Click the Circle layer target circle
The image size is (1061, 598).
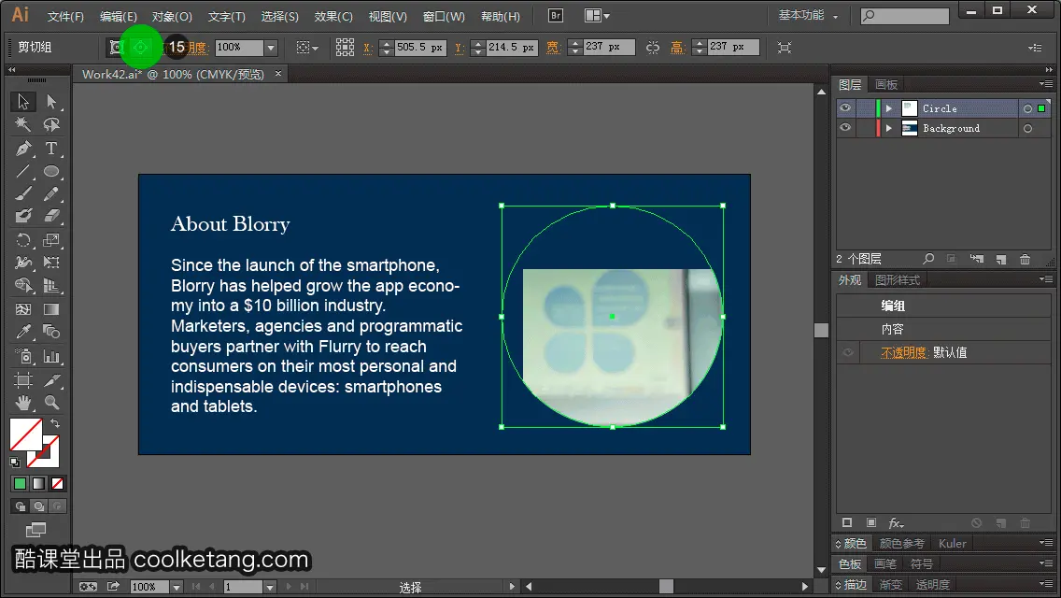(1027, 108)
